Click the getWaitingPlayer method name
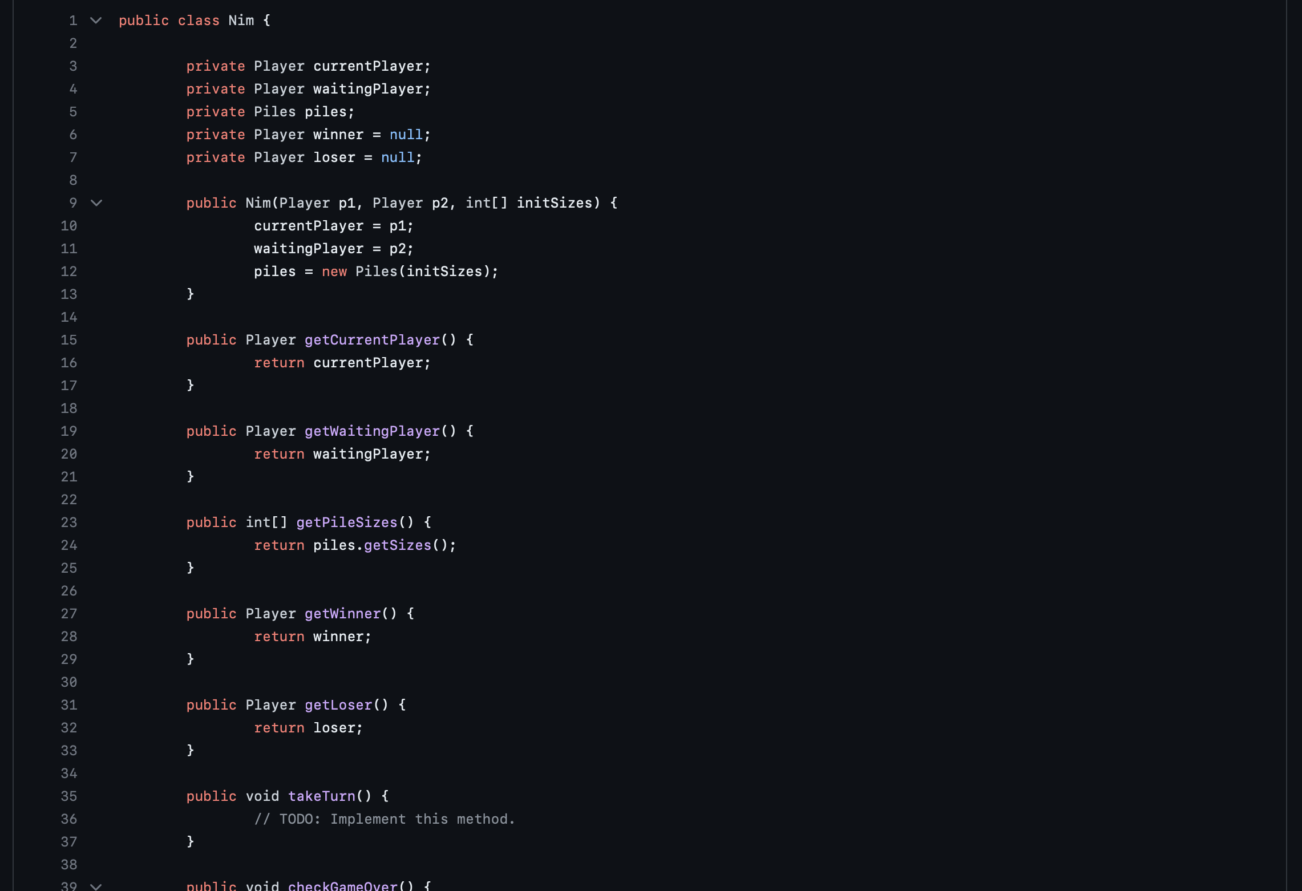1302x891 pixels. click(372, 431)
